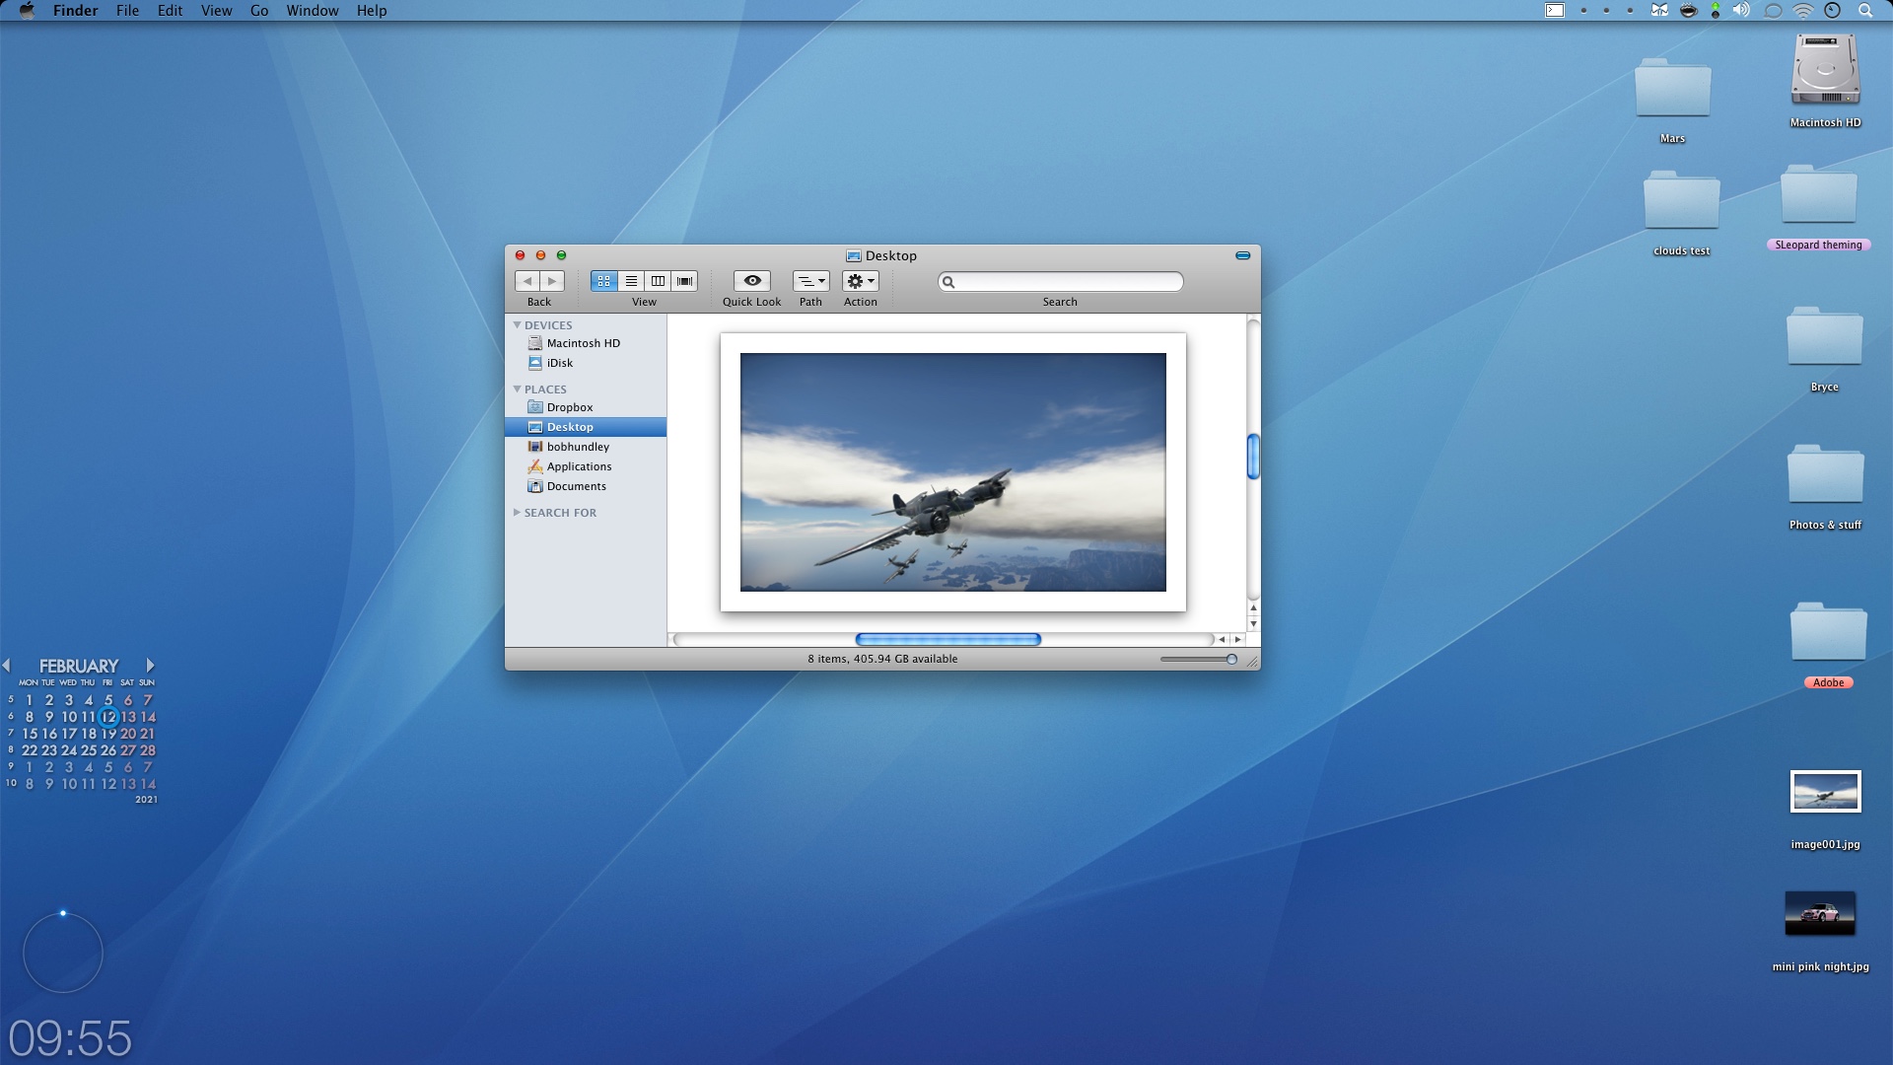This screenshot has height=1065, width=1893.
Task: Switch Finder to column view
Action: point(658,281)
